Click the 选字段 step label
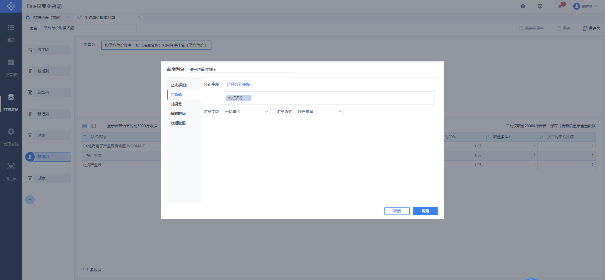Screen dimensions: 605x280 (x=43, y=50)
